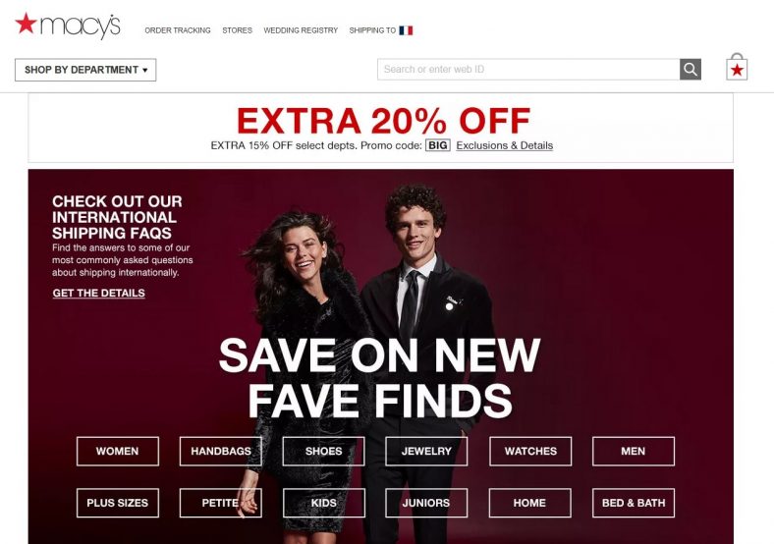Viewport: 774px width, 544px height.
Task: Expand the Shop By Department dropdown
Action: (x=85, y=70)
